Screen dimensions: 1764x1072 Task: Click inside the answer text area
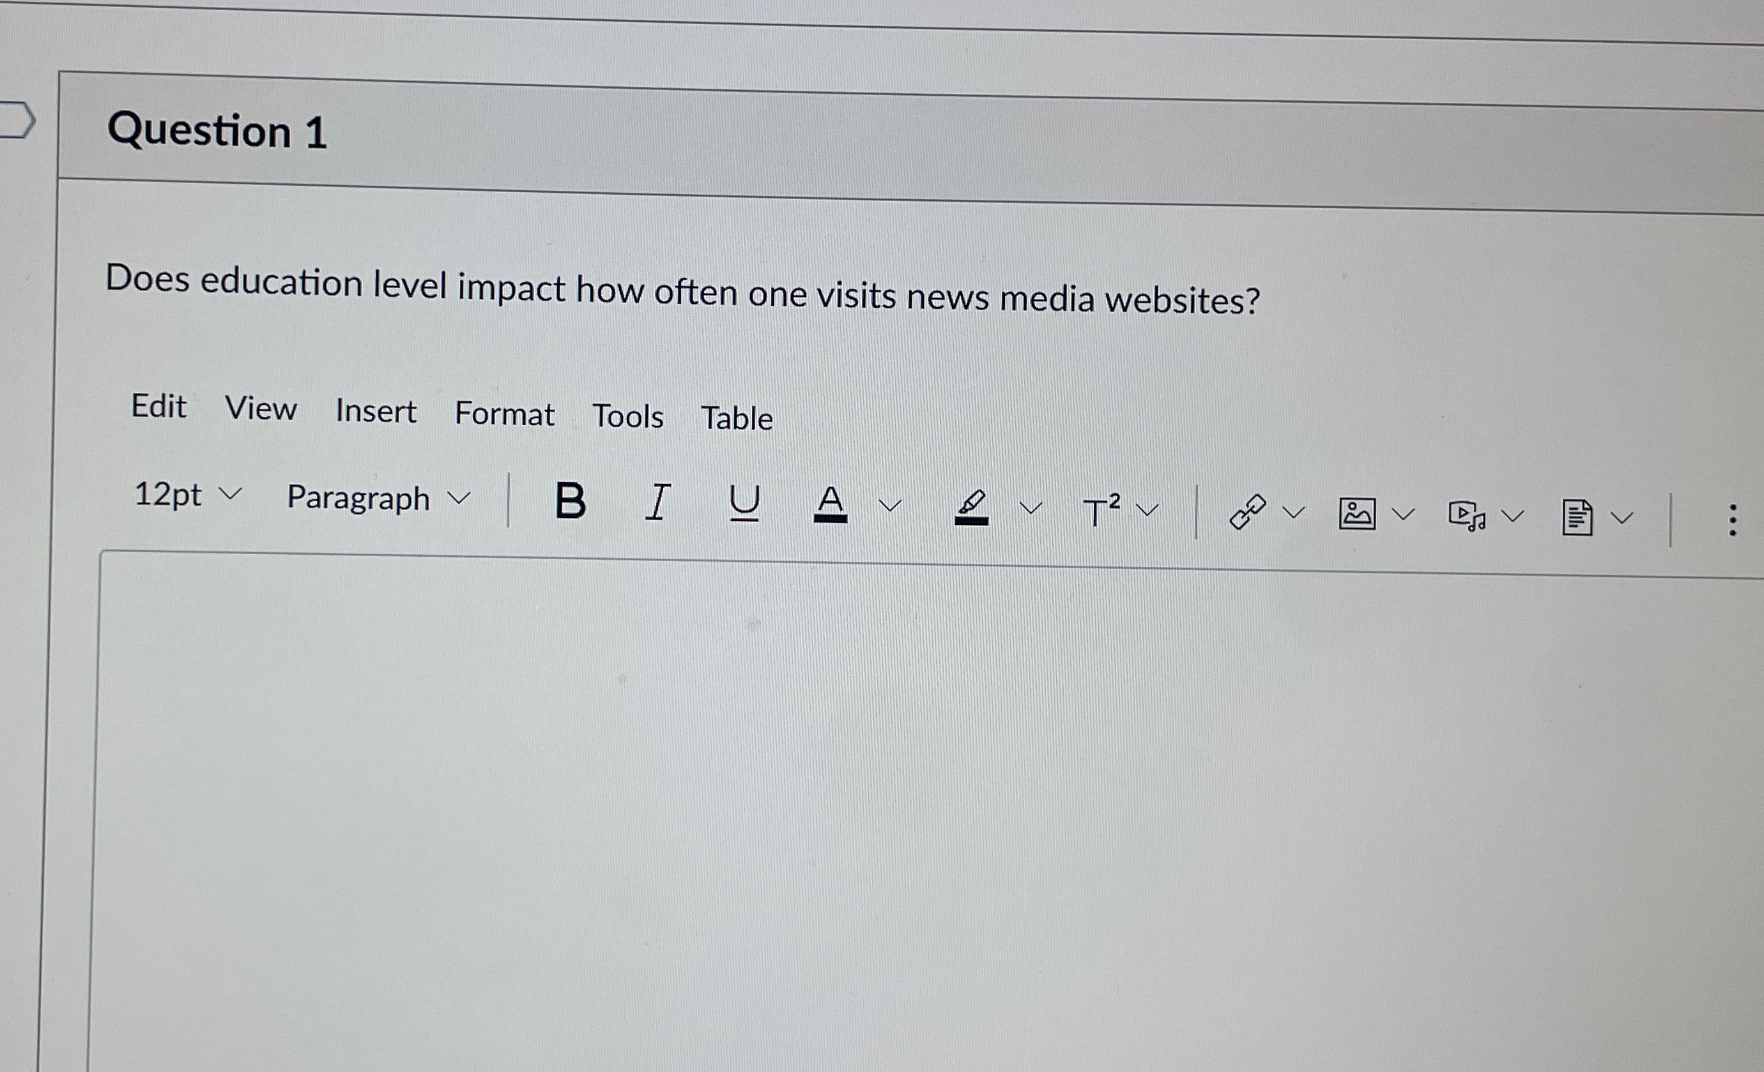(859, 787)
